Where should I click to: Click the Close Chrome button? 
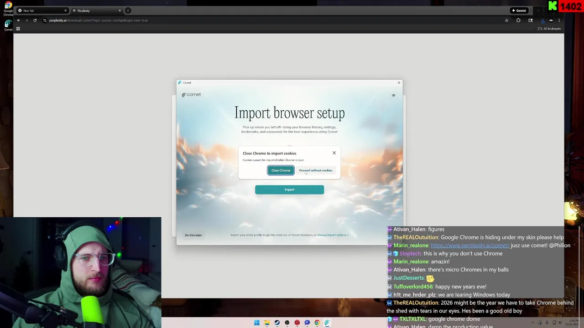pyautogui.click(x=281, y=170)
